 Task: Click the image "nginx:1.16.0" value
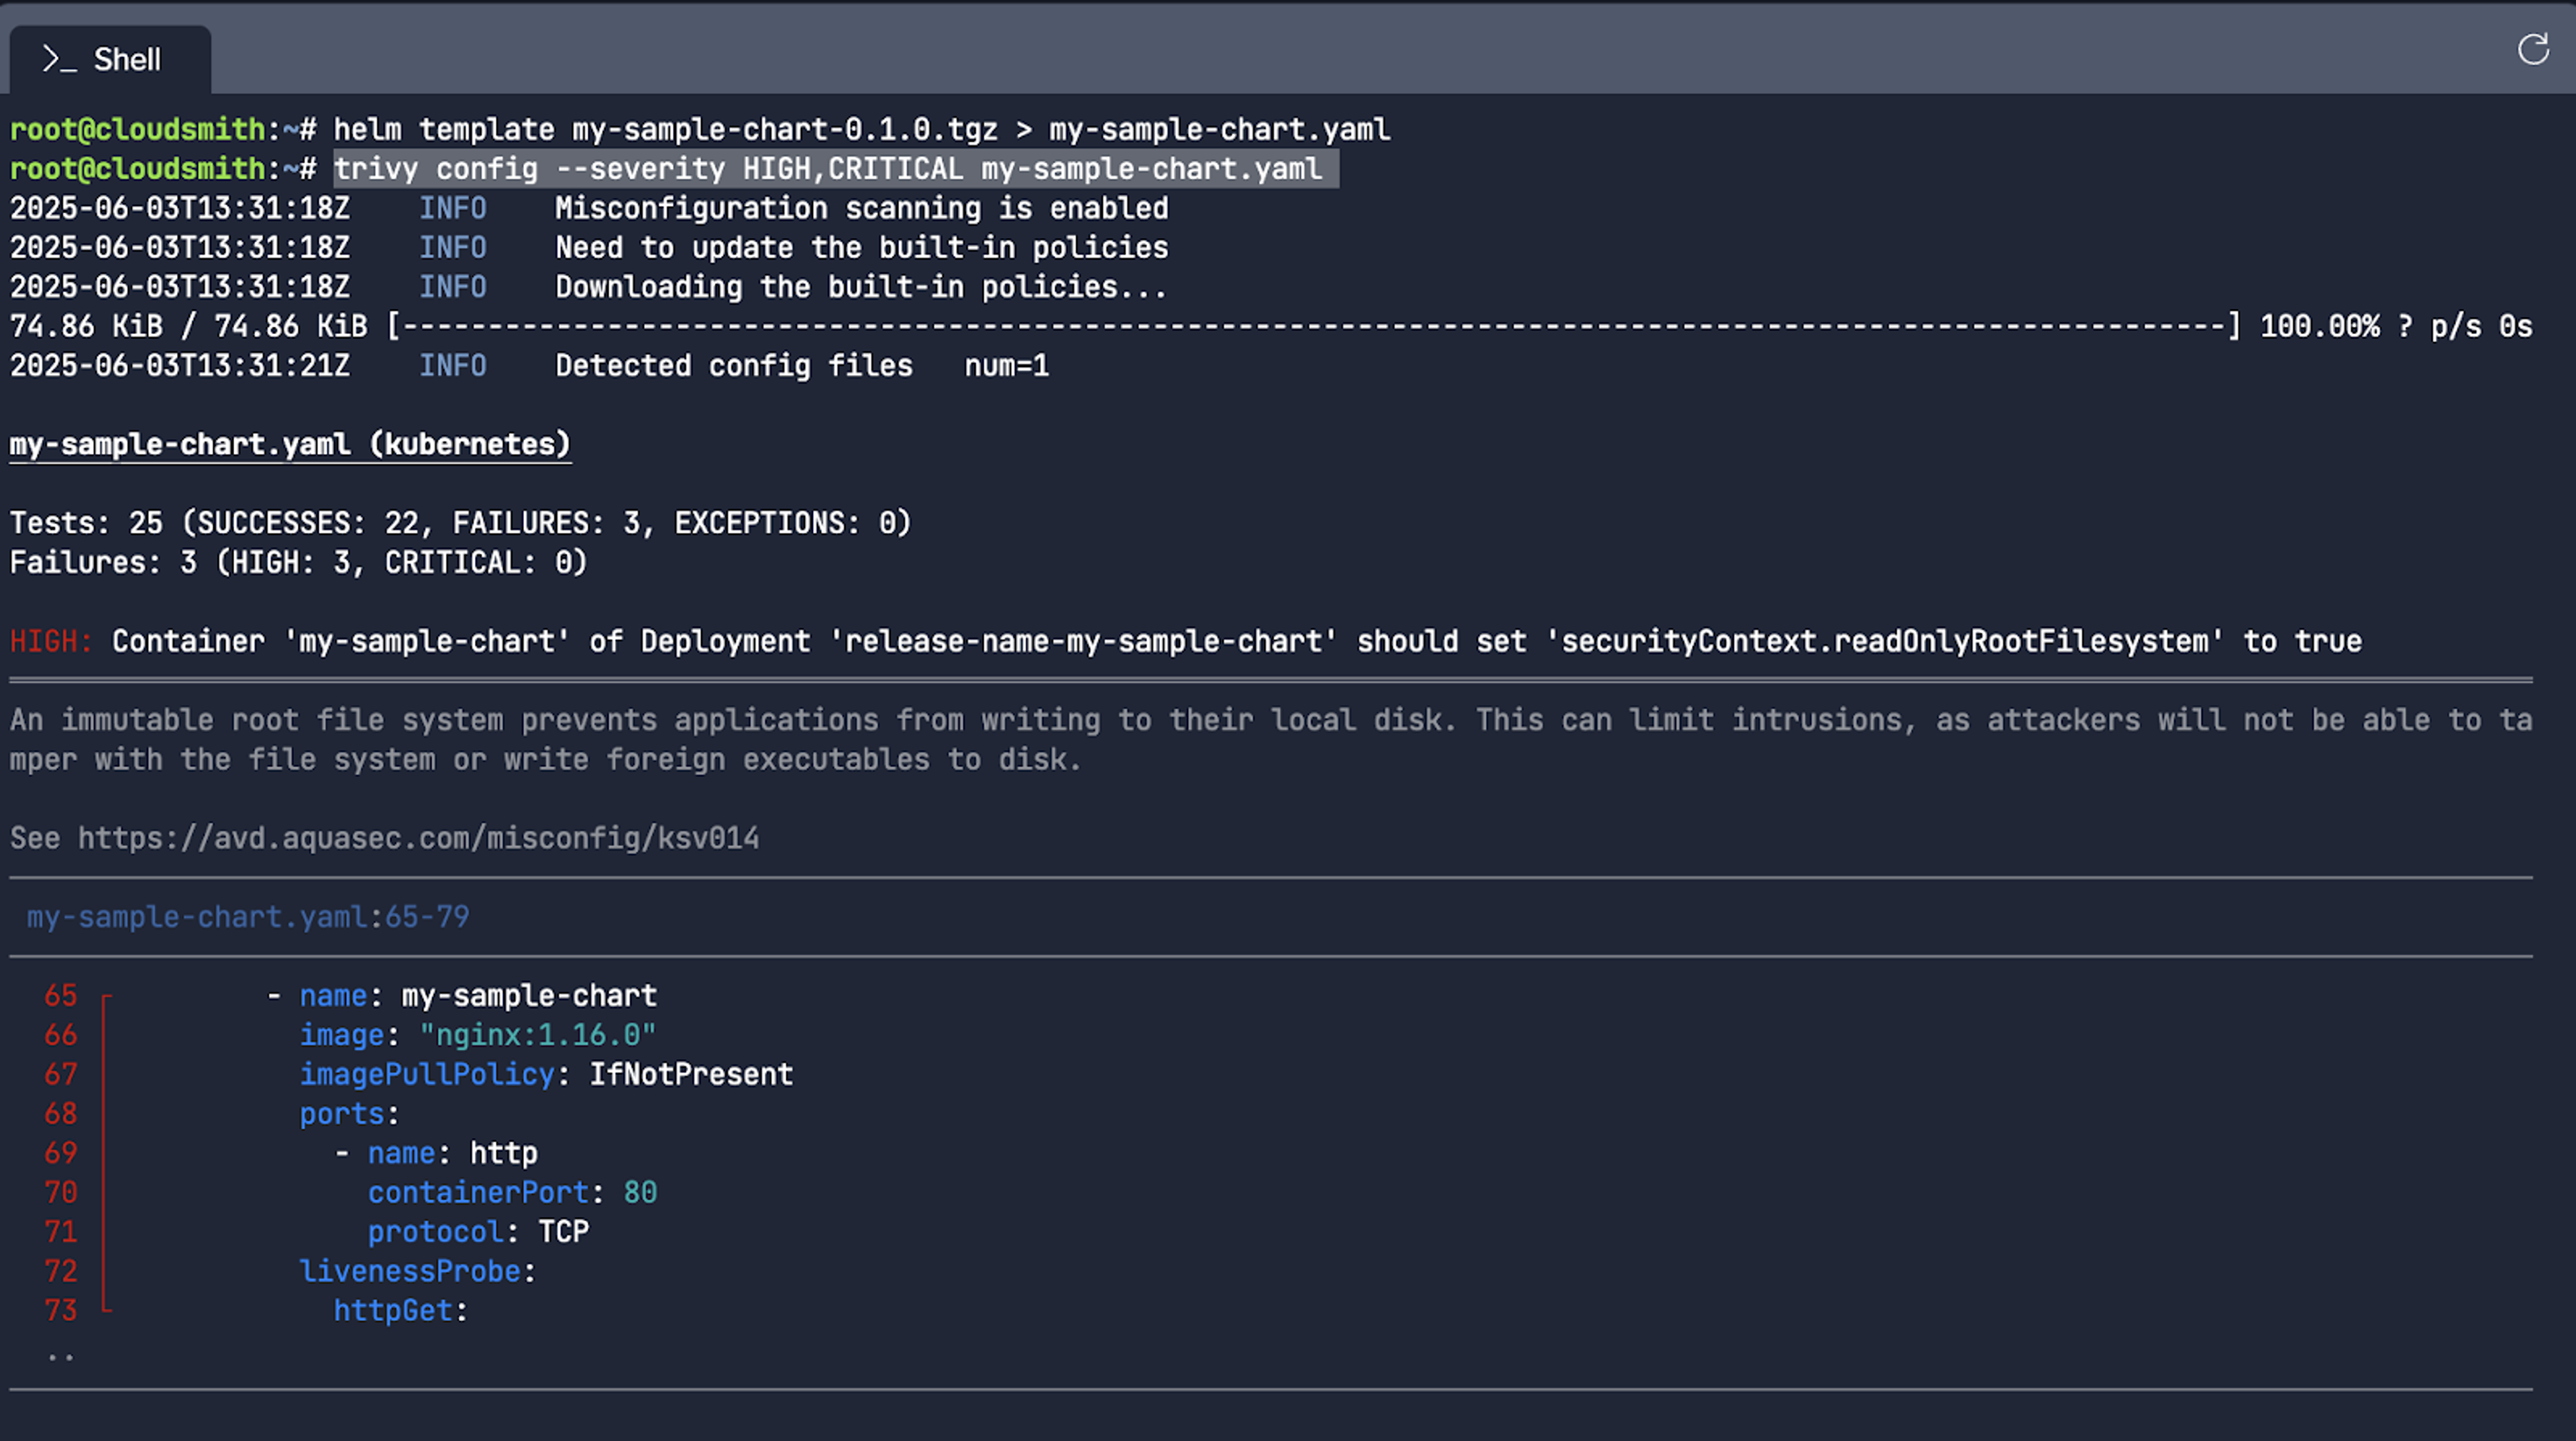point(538,1035)
